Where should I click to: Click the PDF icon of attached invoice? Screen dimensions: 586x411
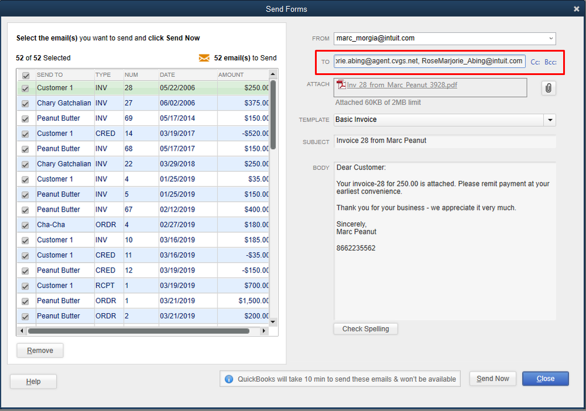coord(341,85)
